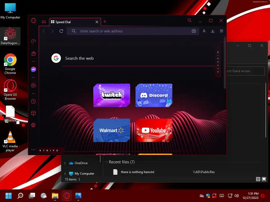Screen dimensions: 270x202
Task: Open a new tab with the plus button
Action: click(x=105, y=22)
